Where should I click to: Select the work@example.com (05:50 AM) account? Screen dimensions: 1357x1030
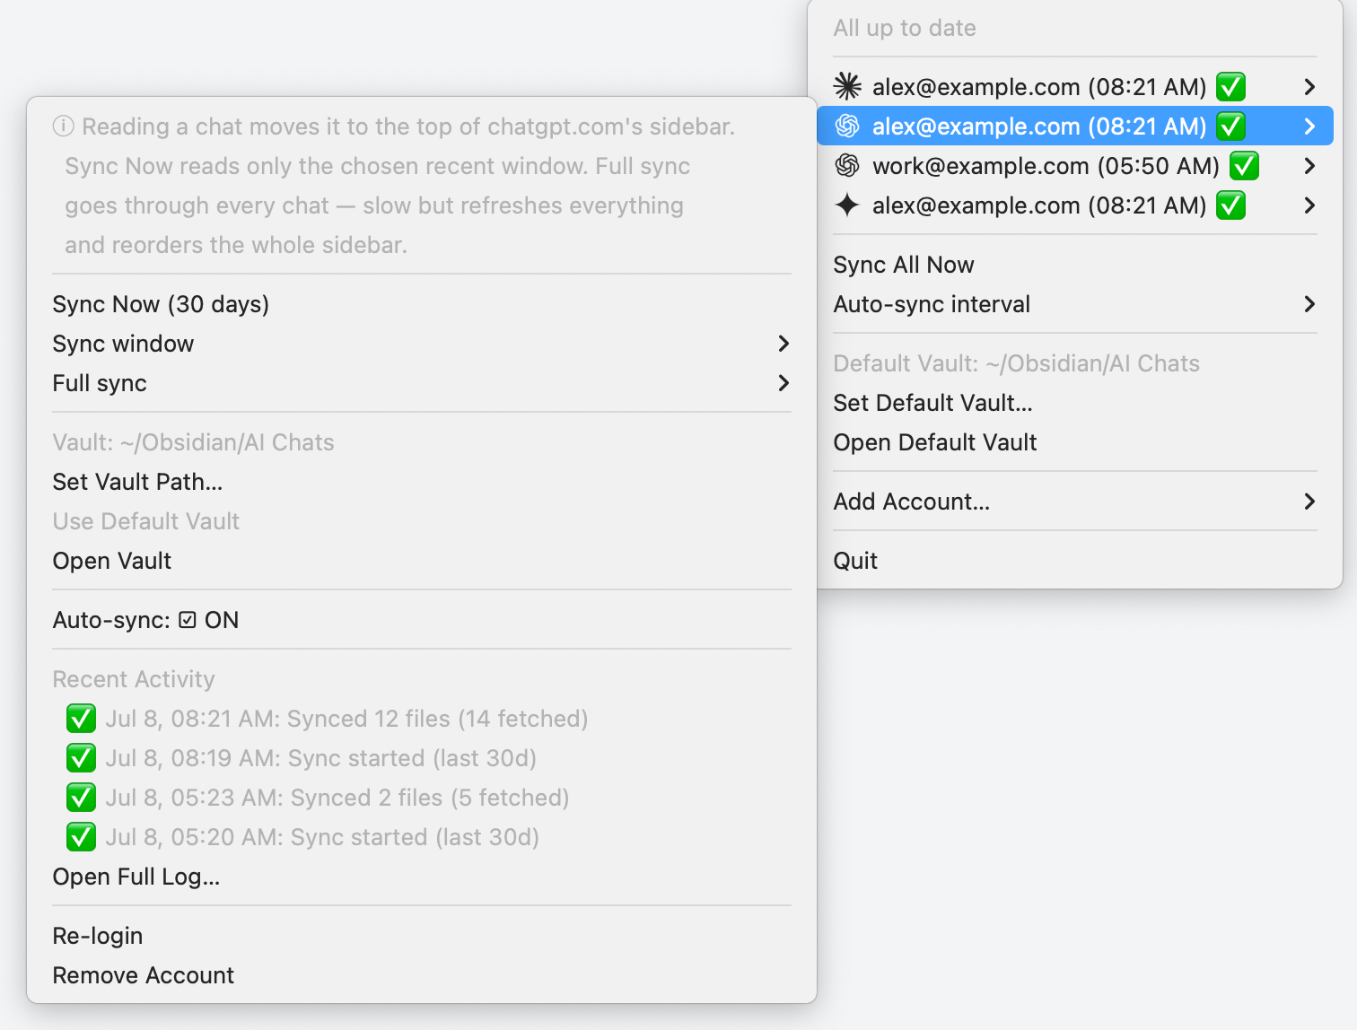click(1075, 166)
